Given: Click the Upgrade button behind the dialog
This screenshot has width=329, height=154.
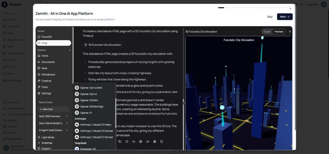Looking at the screenshot, I should (x=312, y=4).
